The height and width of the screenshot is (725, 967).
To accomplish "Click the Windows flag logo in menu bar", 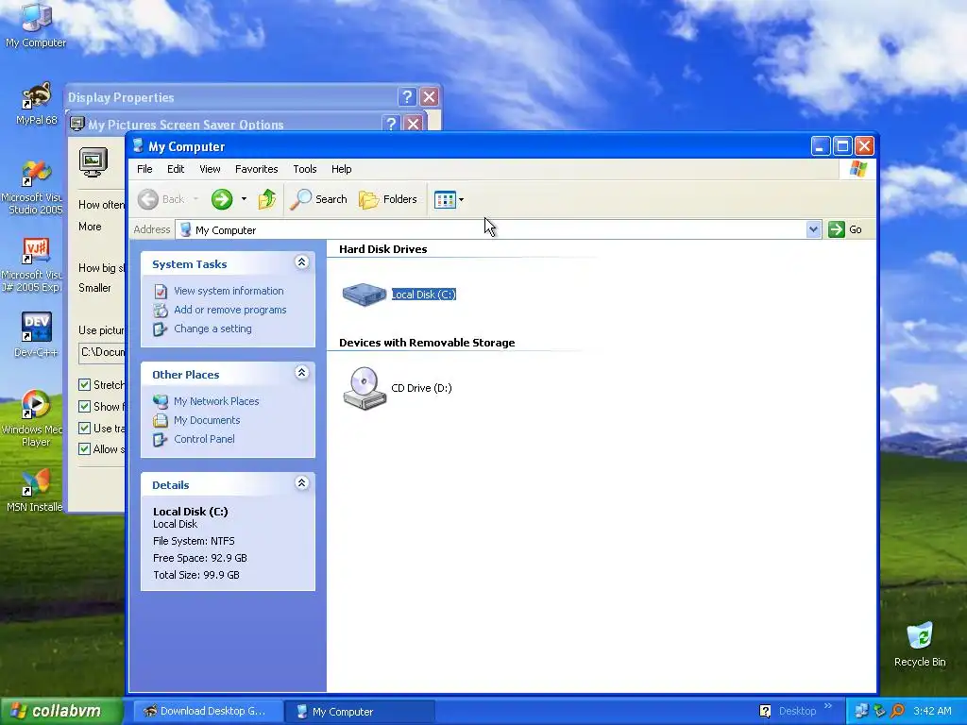I will [x=858, y=169].
